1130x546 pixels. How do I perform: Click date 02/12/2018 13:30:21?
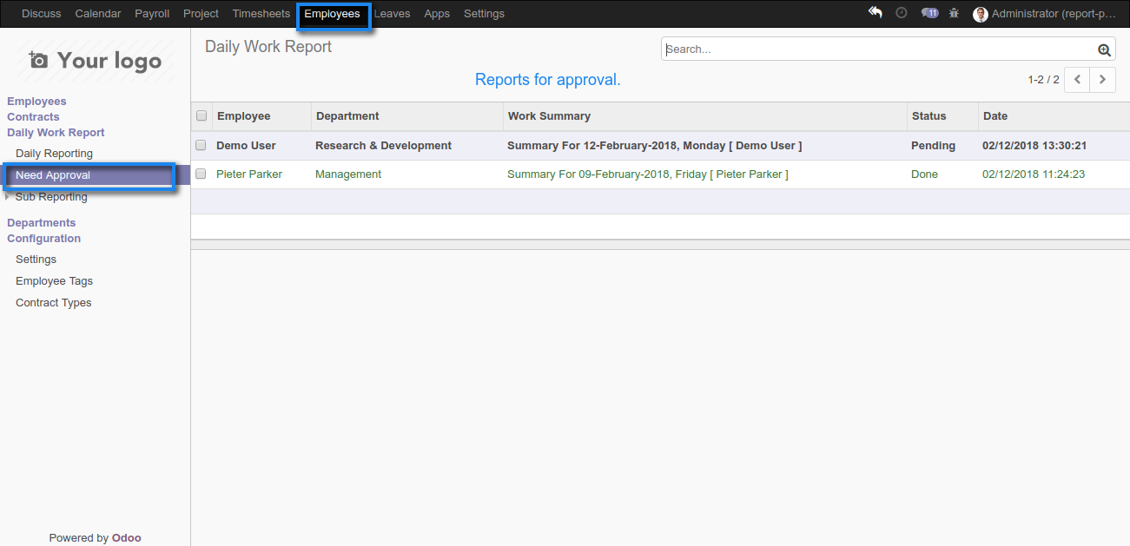(1034, 146)
